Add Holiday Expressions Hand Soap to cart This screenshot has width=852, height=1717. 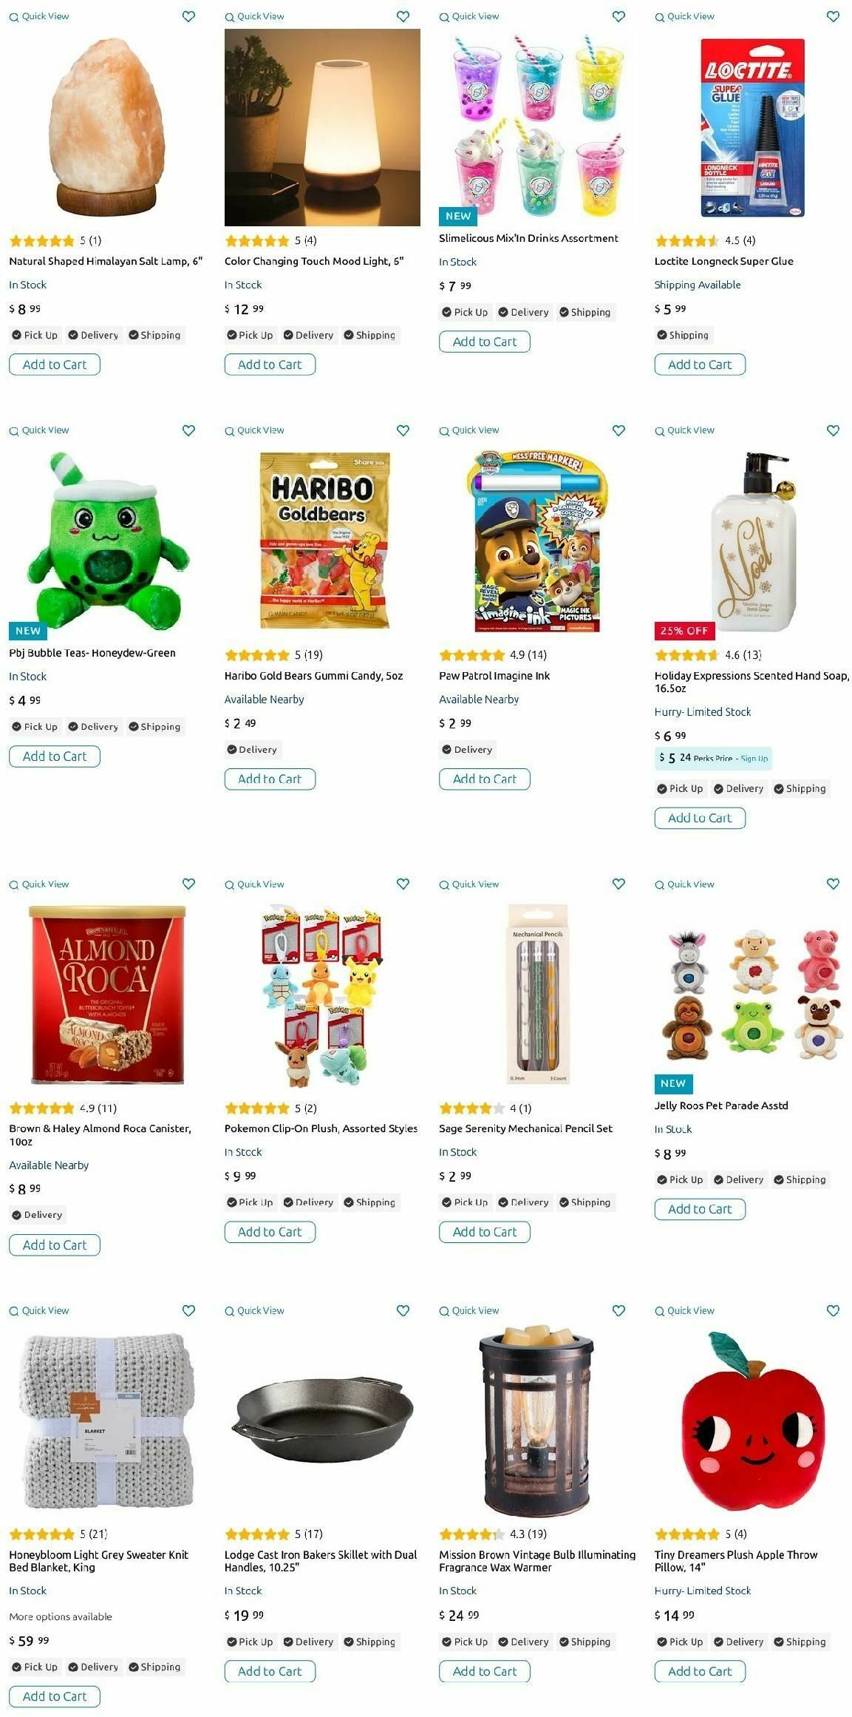700,818
